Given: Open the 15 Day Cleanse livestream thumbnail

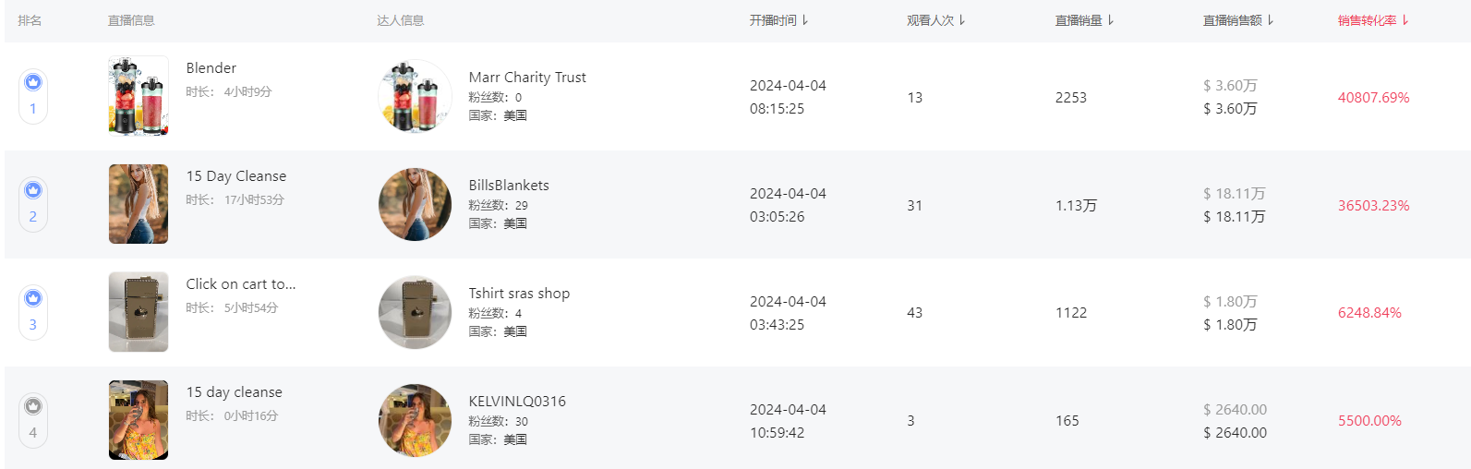Looking at the screenshot, I should point(139,204).
